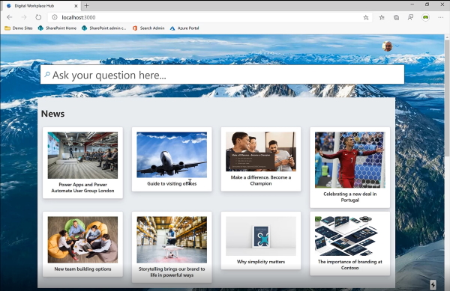Click Why simplicity matters title
Screen dimensions: 450x291
click(261, 262)
